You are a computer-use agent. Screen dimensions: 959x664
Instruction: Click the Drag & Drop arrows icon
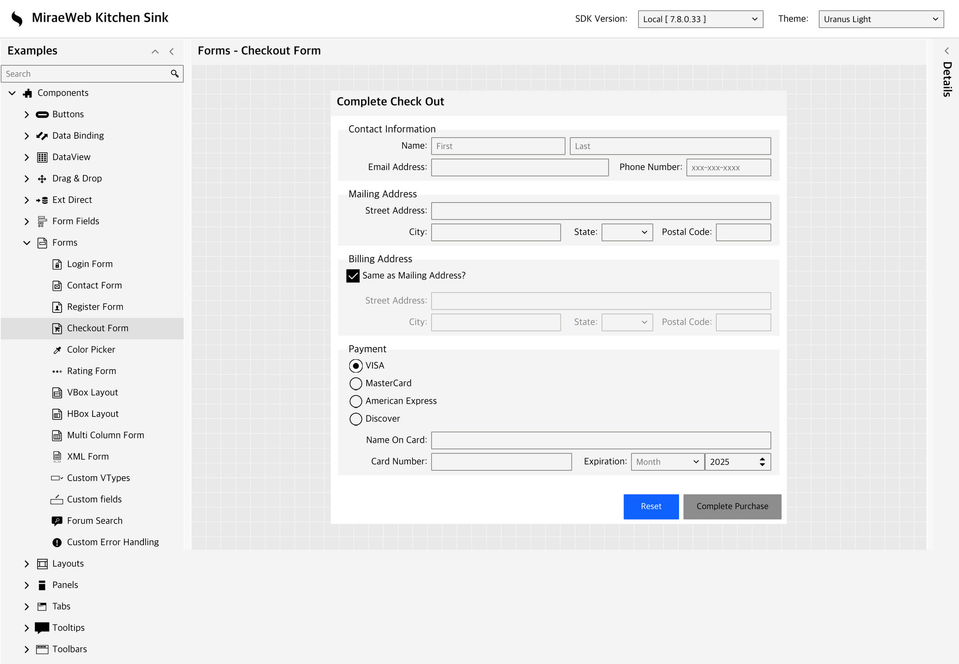coord(42,179)
